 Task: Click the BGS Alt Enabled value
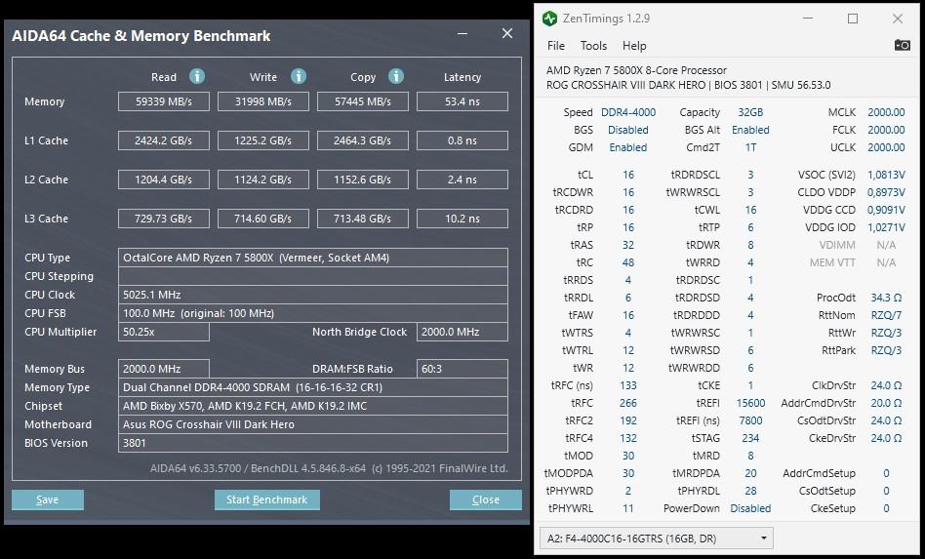click(750, 130)
